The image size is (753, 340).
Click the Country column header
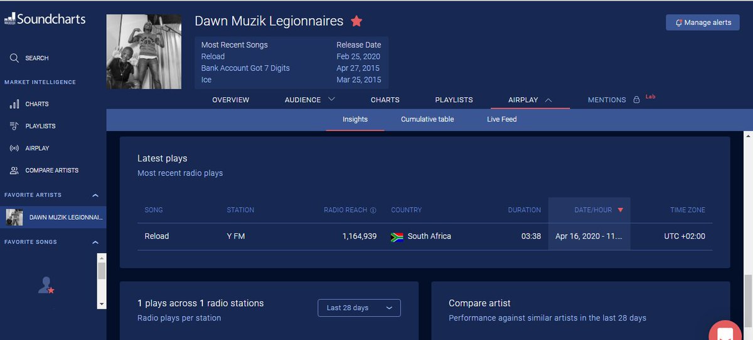(406, 210)
